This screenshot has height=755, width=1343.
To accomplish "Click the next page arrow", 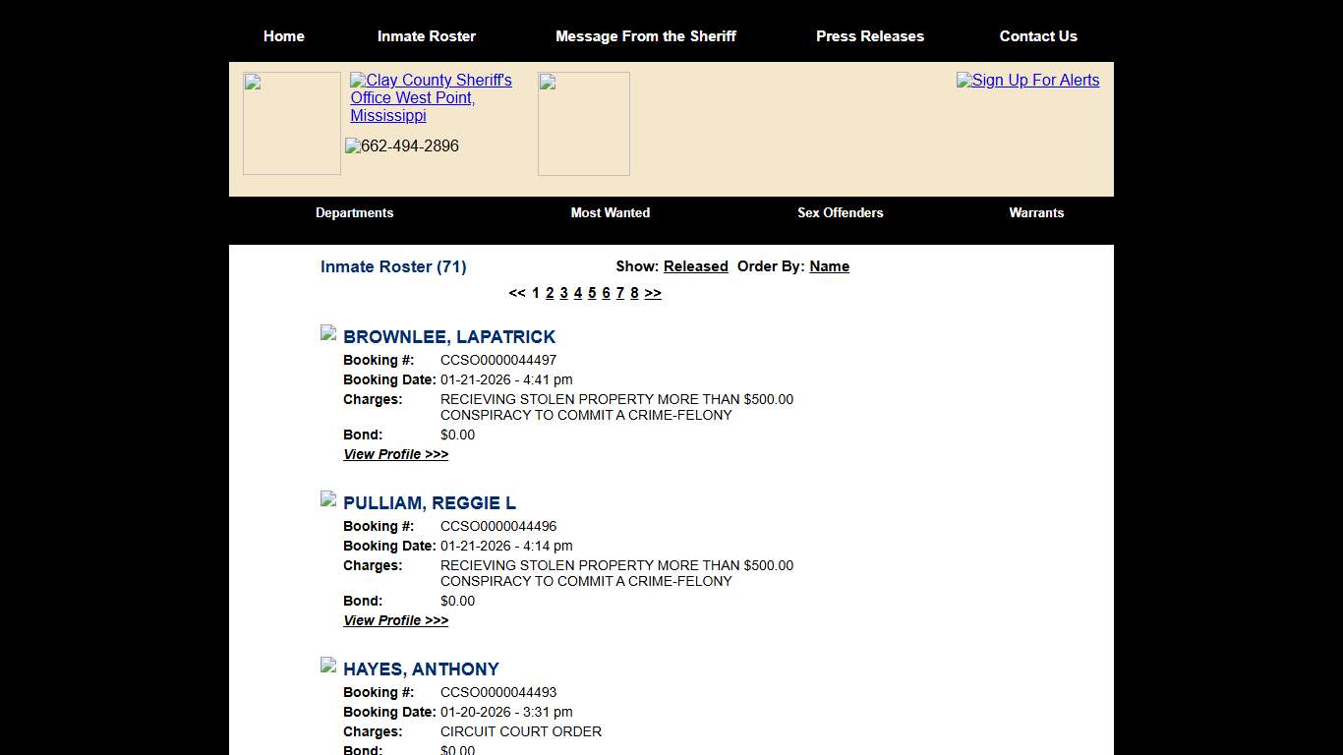I will click(652, 293).
